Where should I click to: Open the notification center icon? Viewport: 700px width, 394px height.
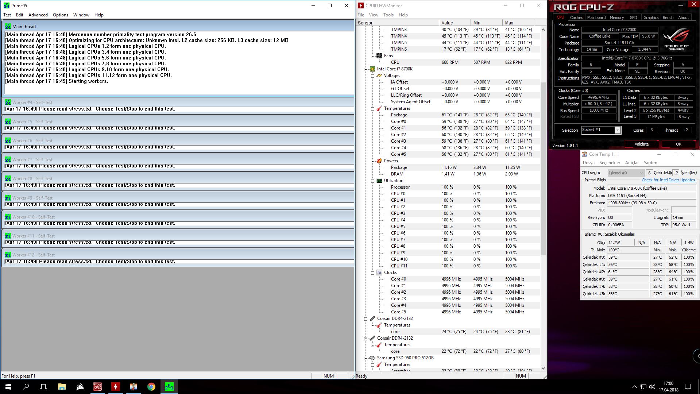[688, 387]
